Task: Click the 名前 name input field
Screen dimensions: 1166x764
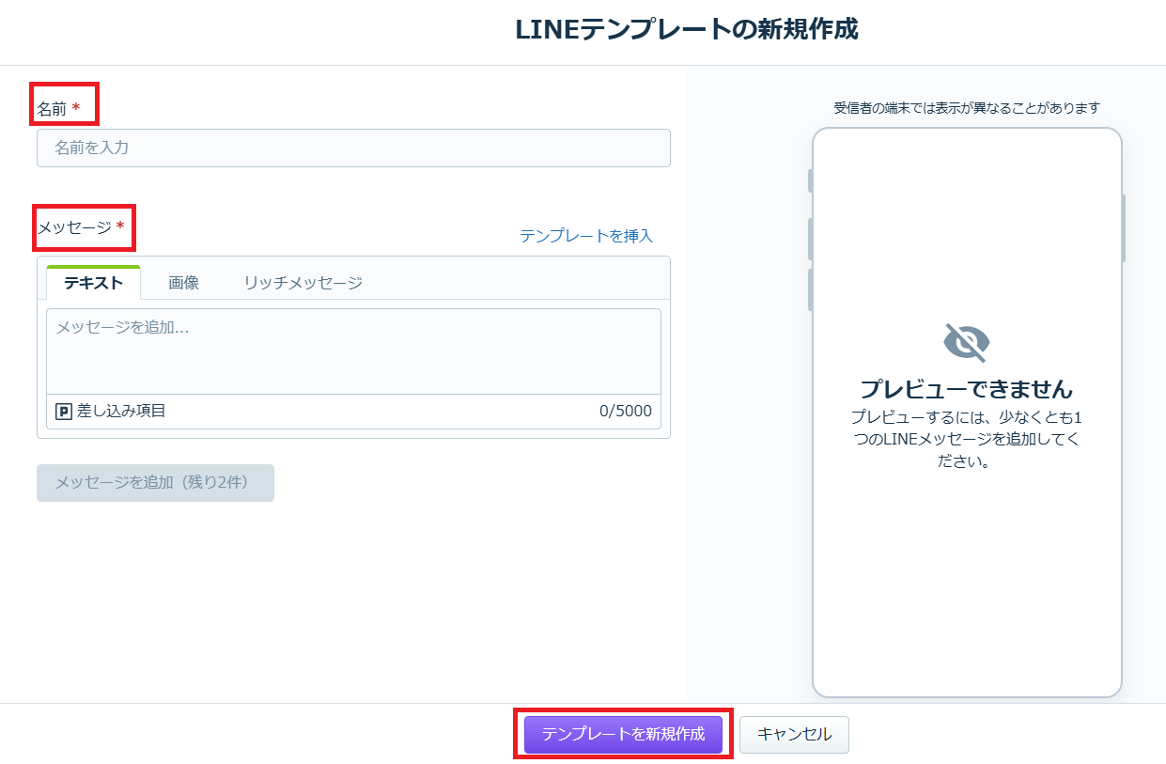Action: 353,148
